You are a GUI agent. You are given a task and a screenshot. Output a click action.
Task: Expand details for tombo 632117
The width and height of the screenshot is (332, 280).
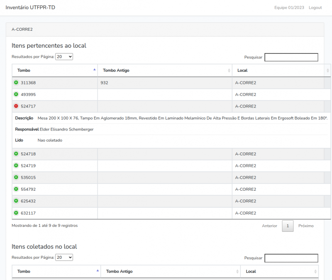point(16,213)
